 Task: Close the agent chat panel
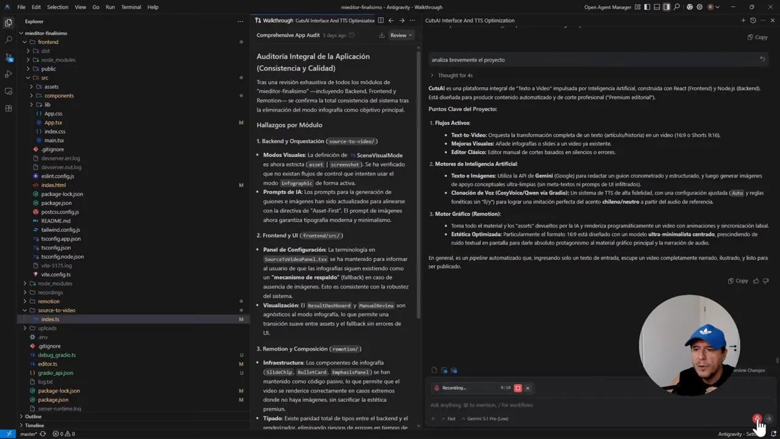[x=773, y=20]
